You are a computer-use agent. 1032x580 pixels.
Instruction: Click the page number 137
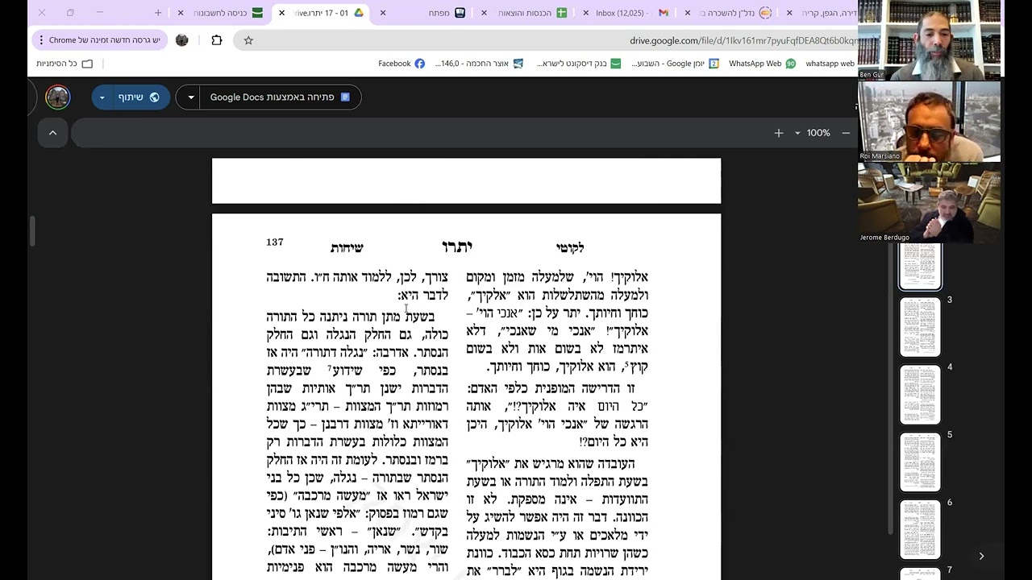click(275, 242)
